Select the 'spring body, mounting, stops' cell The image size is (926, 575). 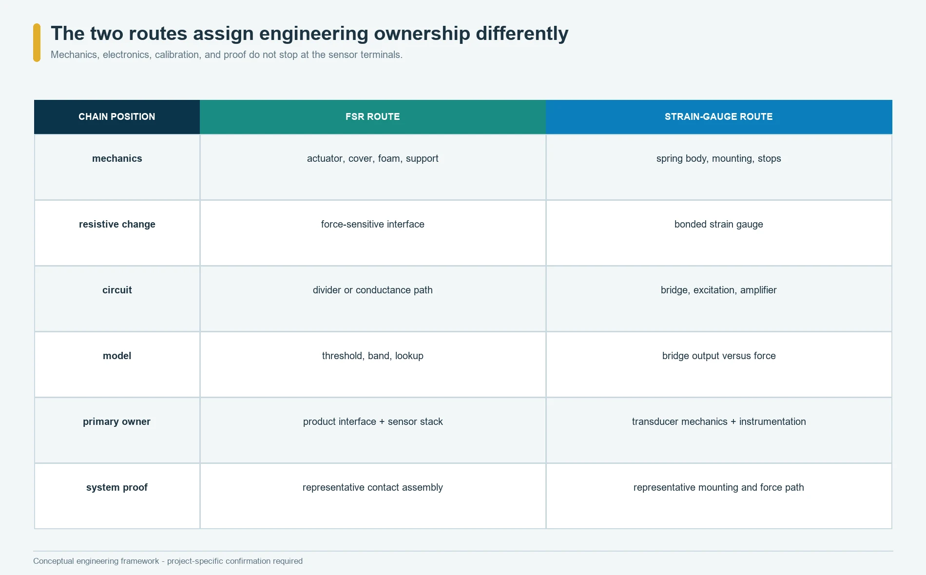[719, 167]
